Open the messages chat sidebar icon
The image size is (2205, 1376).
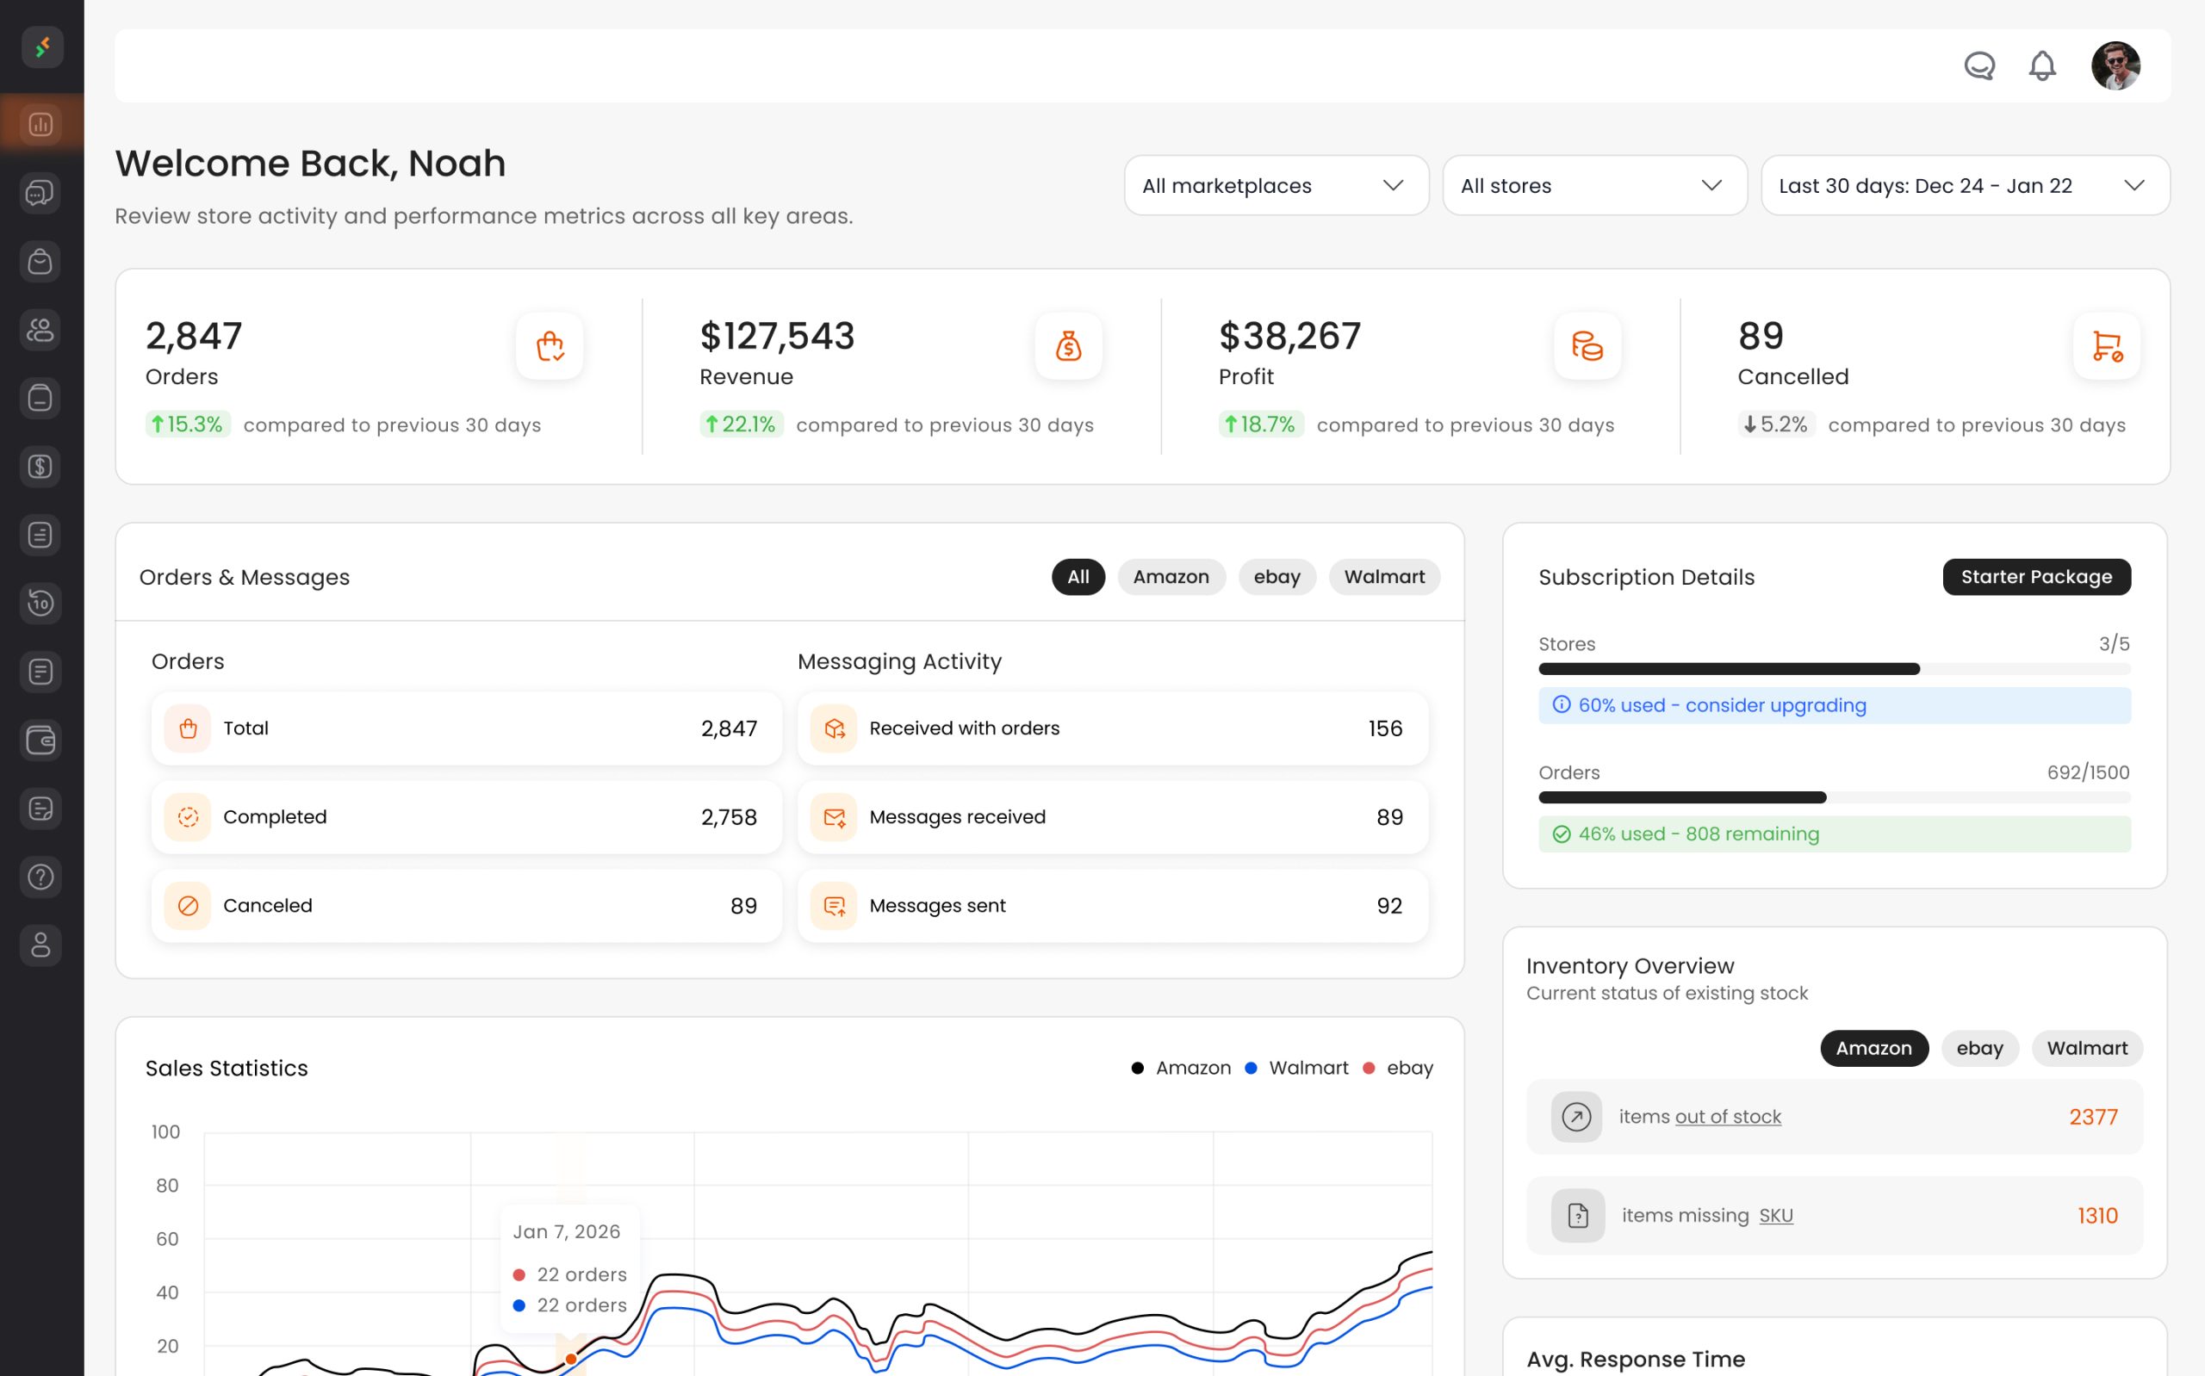[x=40, y=193]
